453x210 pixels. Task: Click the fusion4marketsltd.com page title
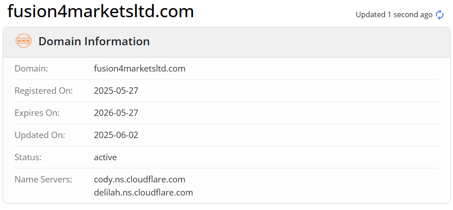[x=101, y=11]
